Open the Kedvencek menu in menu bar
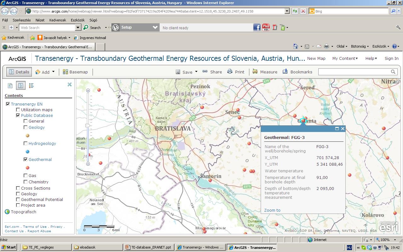The height and width of the screenshot is (252, 403). [58, 20]
